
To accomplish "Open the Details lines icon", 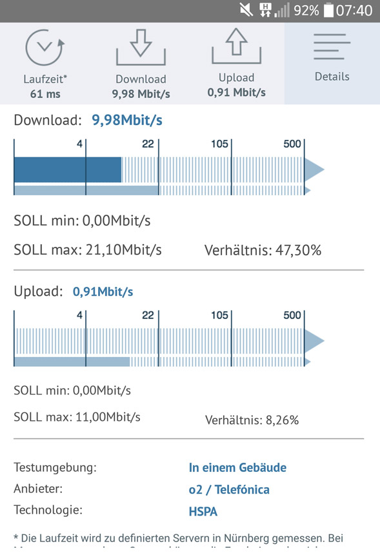I will point(332,46).
